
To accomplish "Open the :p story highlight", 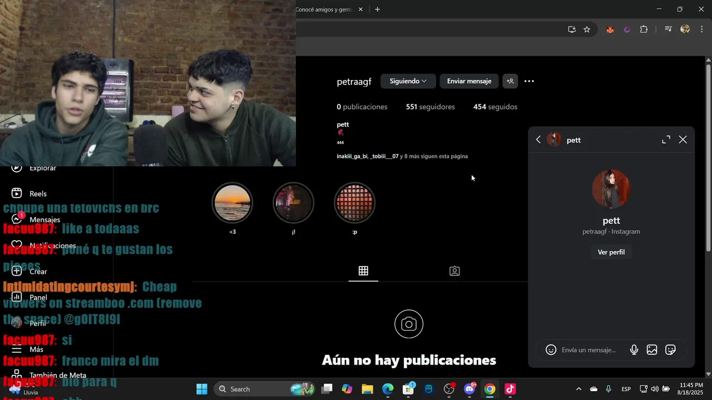I will 355,203.
